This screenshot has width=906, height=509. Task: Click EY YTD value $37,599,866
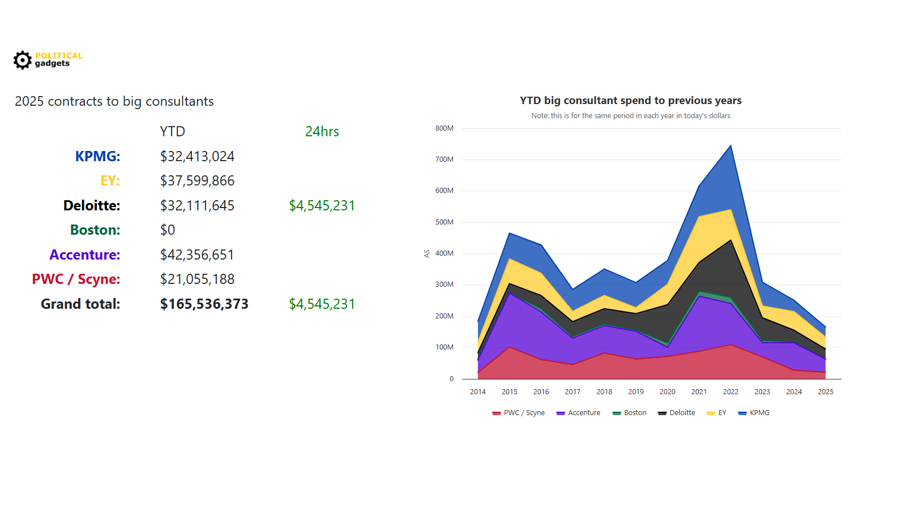pos(197,180)
